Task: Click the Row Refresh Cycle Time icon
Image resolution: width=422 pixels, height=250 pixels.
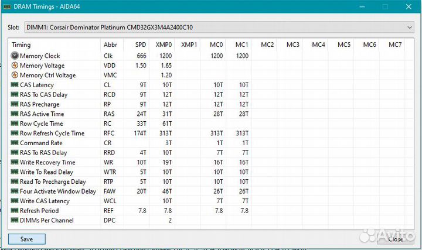Action: [15, 133]
